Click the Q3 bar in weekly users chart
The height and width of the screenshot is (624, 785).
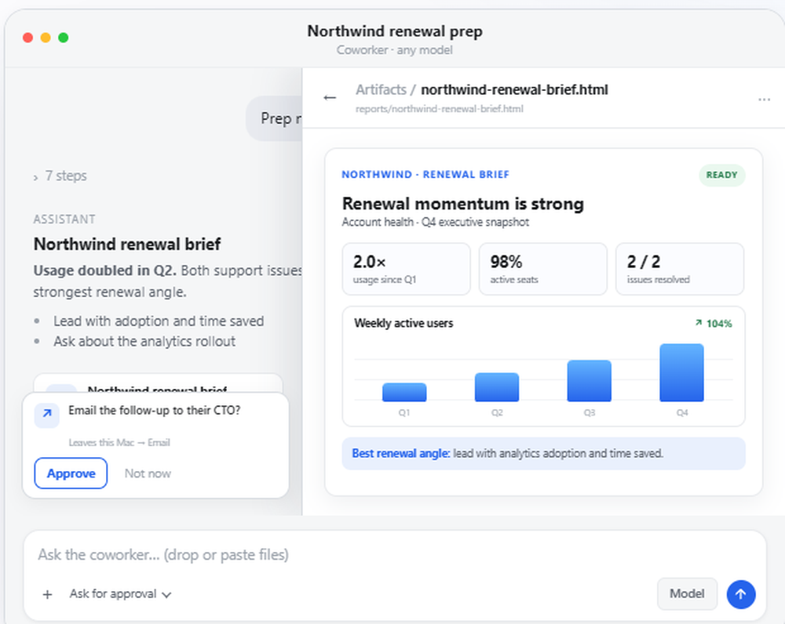(589, 380)
